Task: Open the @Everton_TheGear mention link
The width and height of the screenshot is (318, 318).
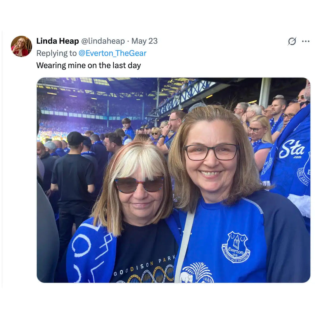Action: (112, 53)
